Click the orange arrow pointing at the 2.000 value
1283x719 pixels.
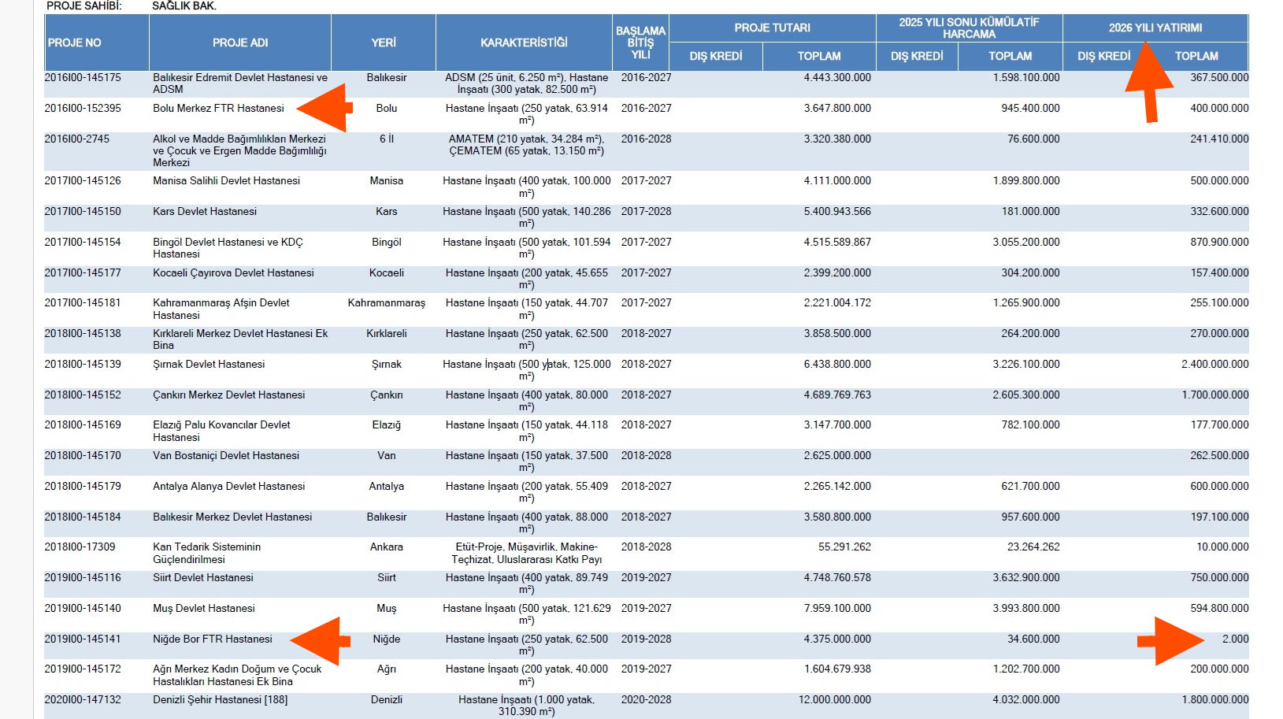click(x=1172, y=641)
